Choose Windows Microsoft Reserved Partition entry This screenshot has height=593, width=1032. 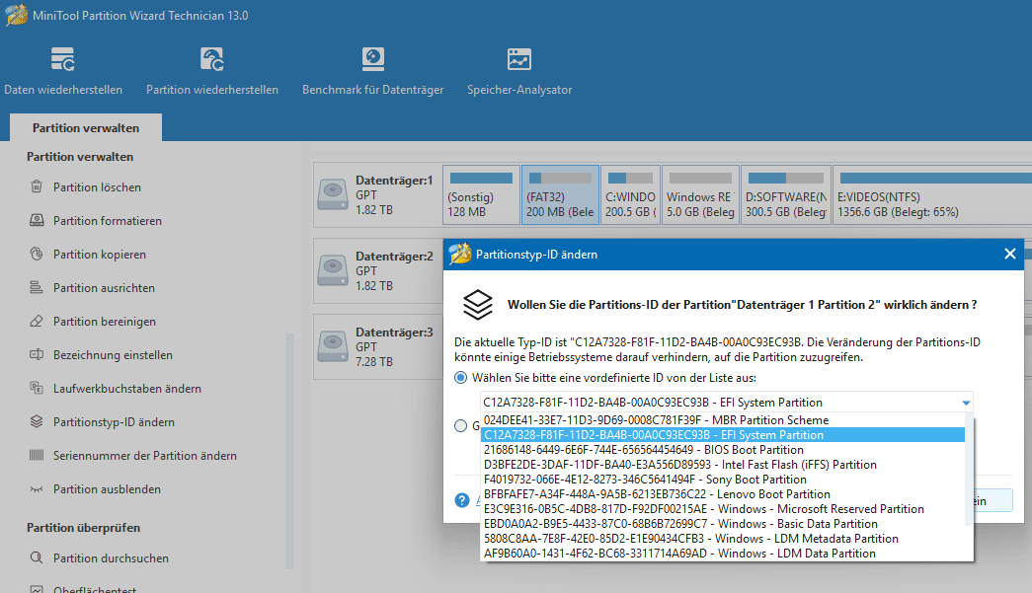(x=722, y=509)
